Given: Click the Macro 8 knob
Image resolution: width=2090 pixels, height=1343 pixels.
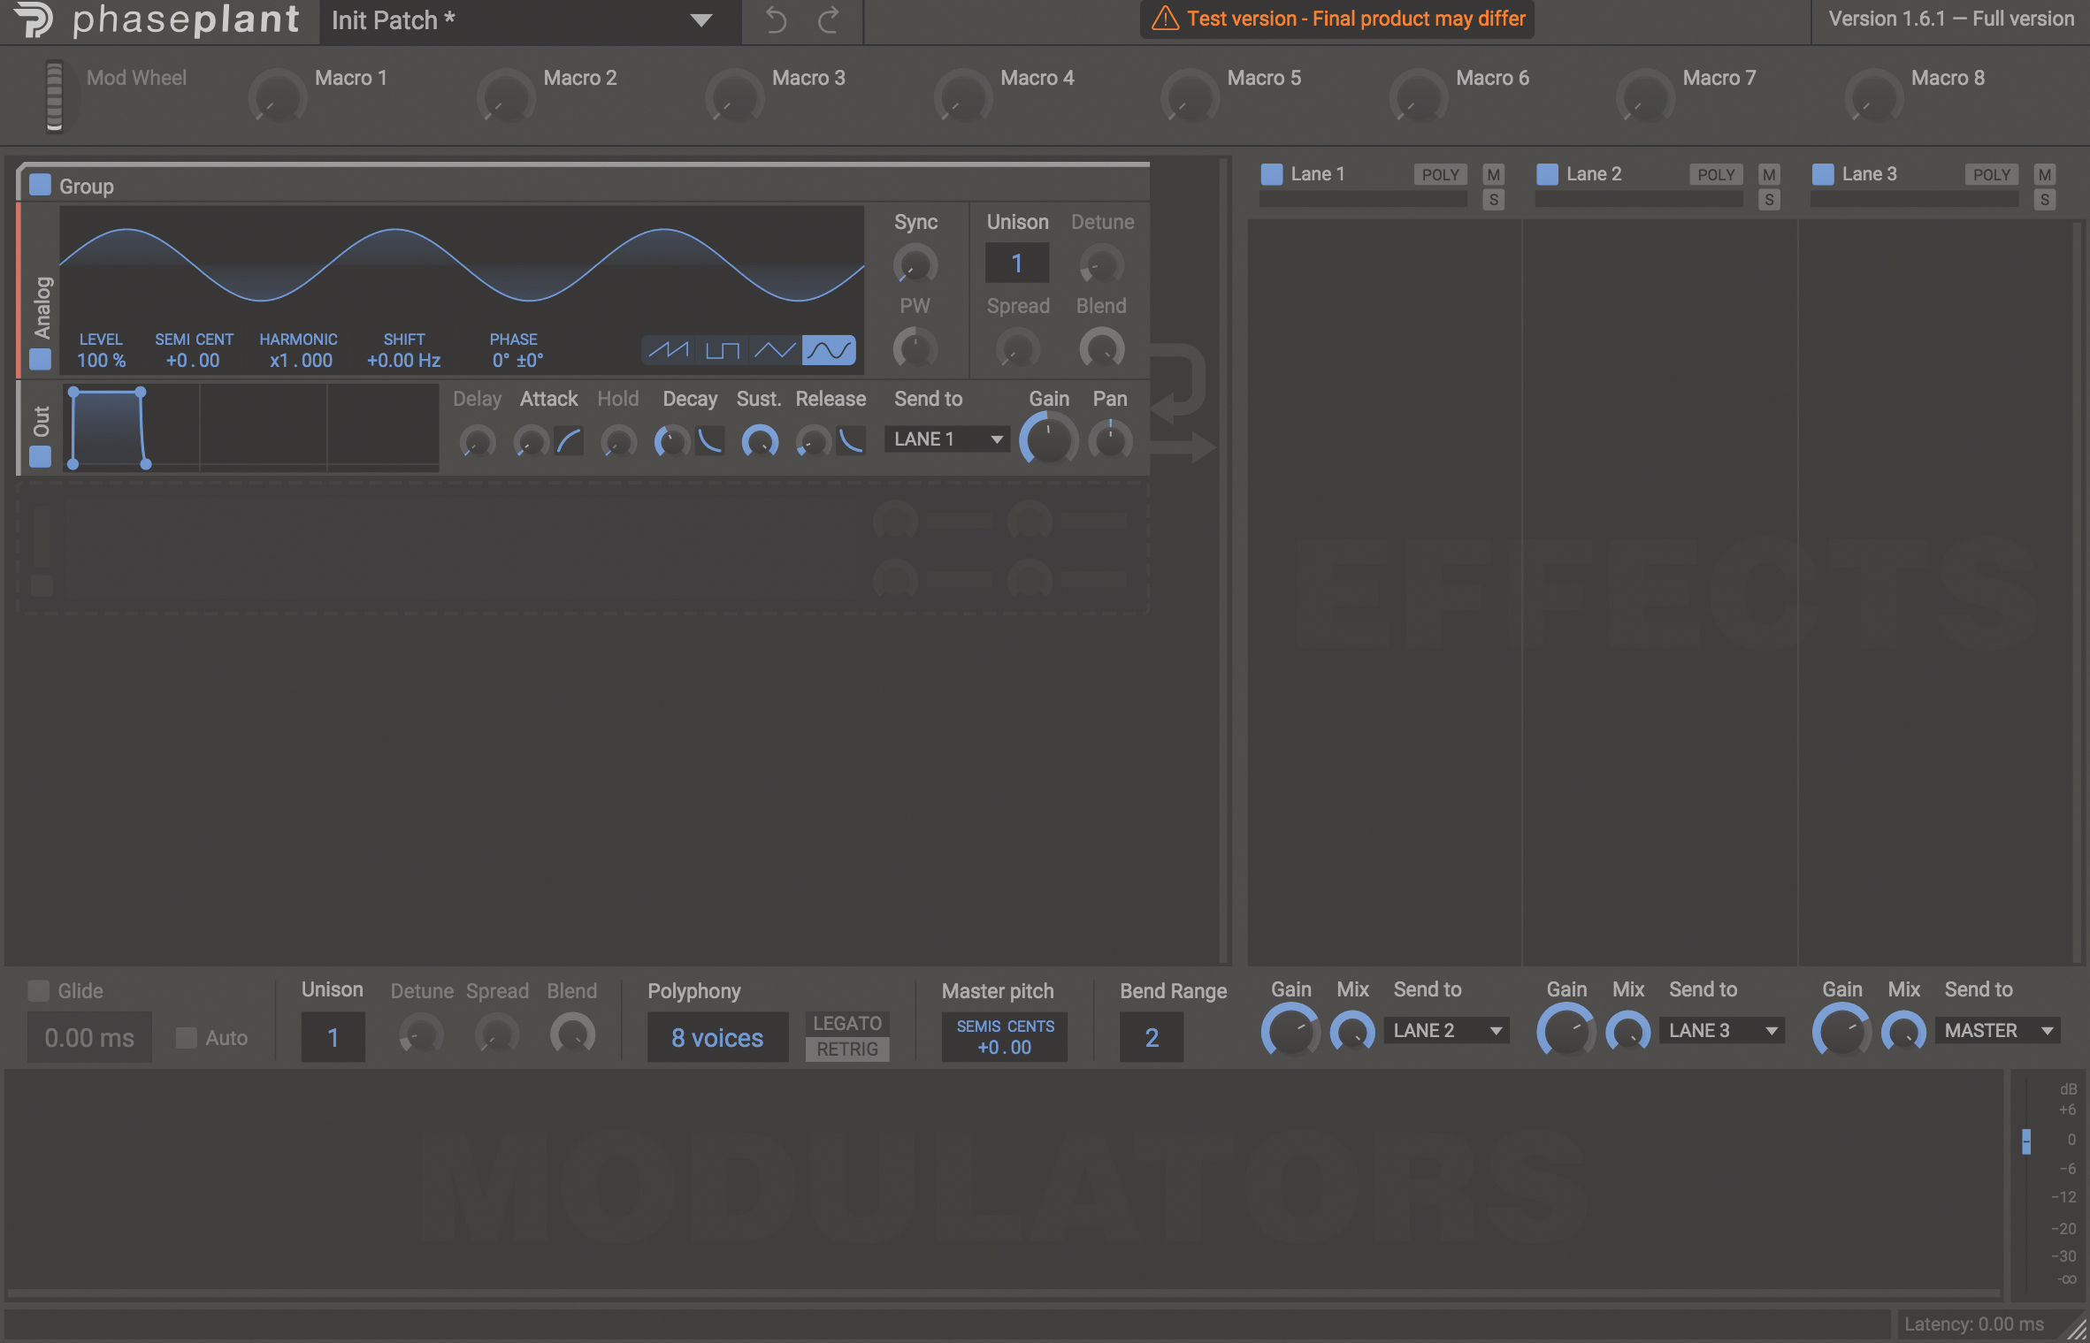Looking at the screenshot, I should (1874, 97).
